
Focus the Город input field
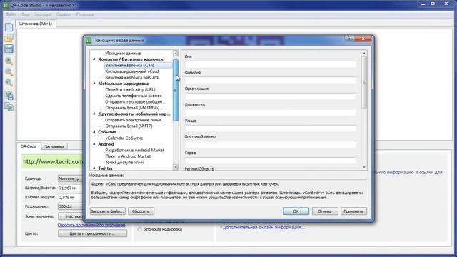pyautogui.click(x=271, y=161)
